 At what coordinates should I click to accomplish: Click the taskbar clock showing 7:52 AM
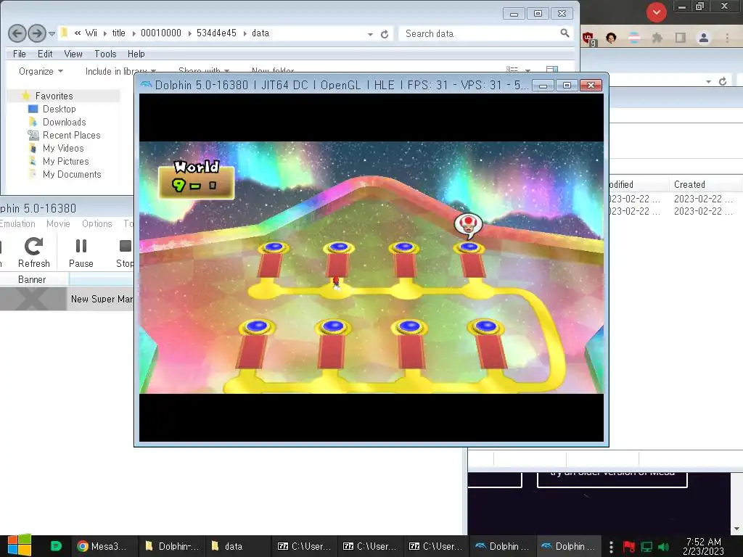704,546
